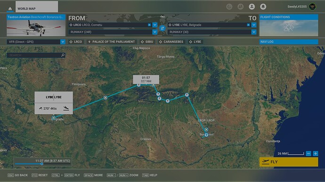
Task: Select the PALACE OF THE PARLIAMENT waypoint
Action: [x=112, y=42]
